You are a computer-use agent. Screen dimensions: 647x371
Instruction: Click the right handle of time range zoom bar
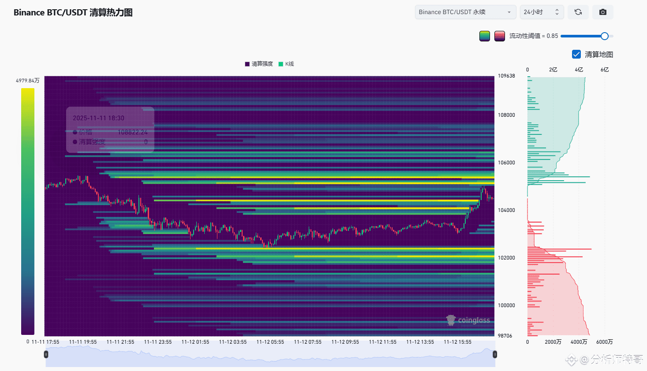[x=495, y=354]
